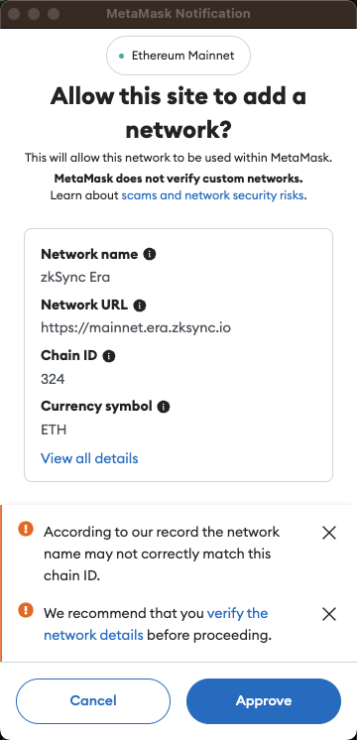Click the chain ID value 324

point(53,379)
